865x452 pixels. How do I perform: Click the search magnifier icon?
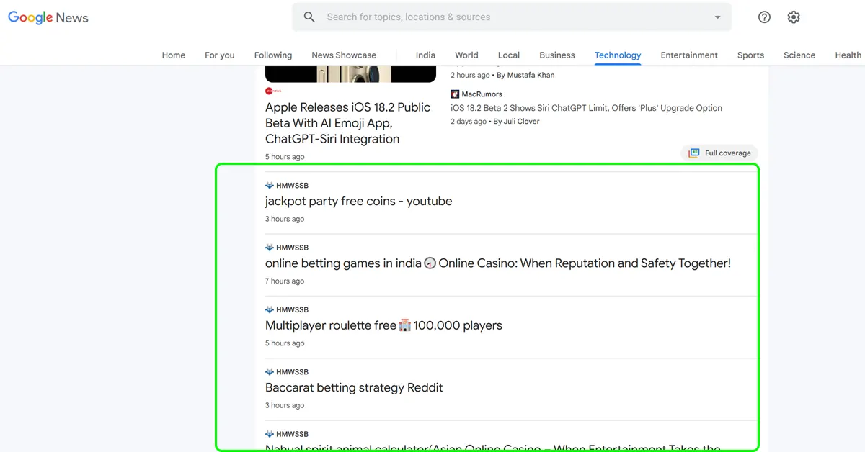[x=309, y=17]
